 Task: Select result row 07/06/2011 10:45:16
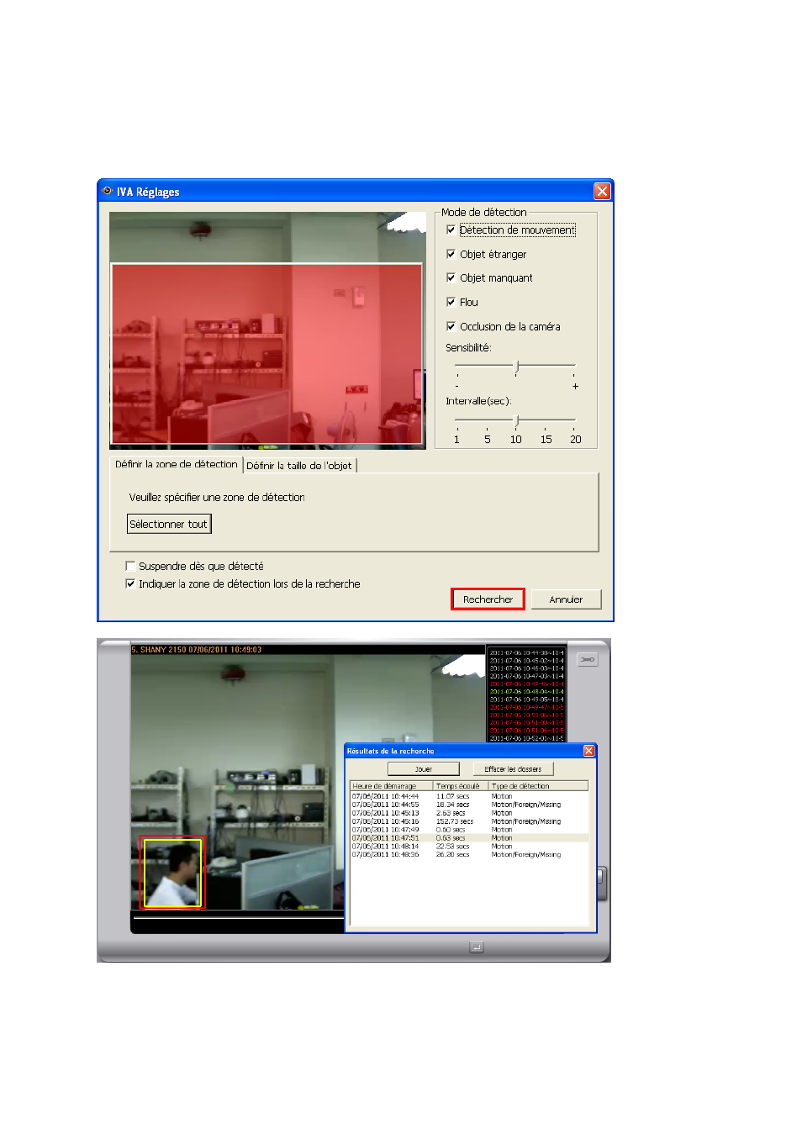coord(469,821)
